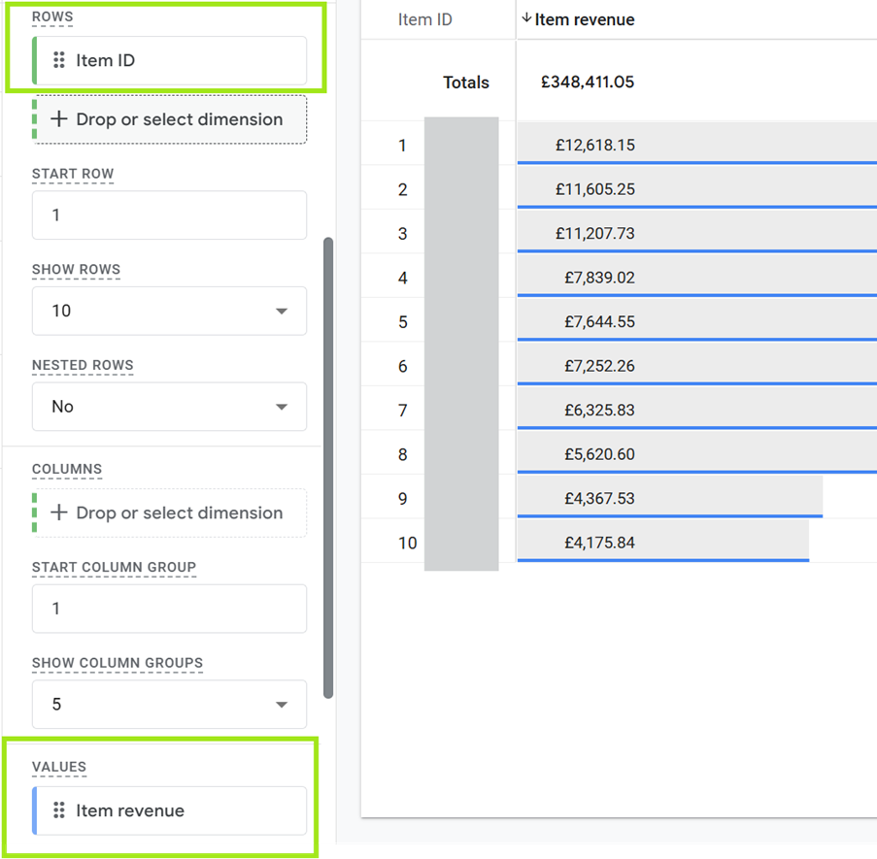Click the Totals row label in the table
The height and width of the screenshot is (859, 877).
(x=465, y=83)
